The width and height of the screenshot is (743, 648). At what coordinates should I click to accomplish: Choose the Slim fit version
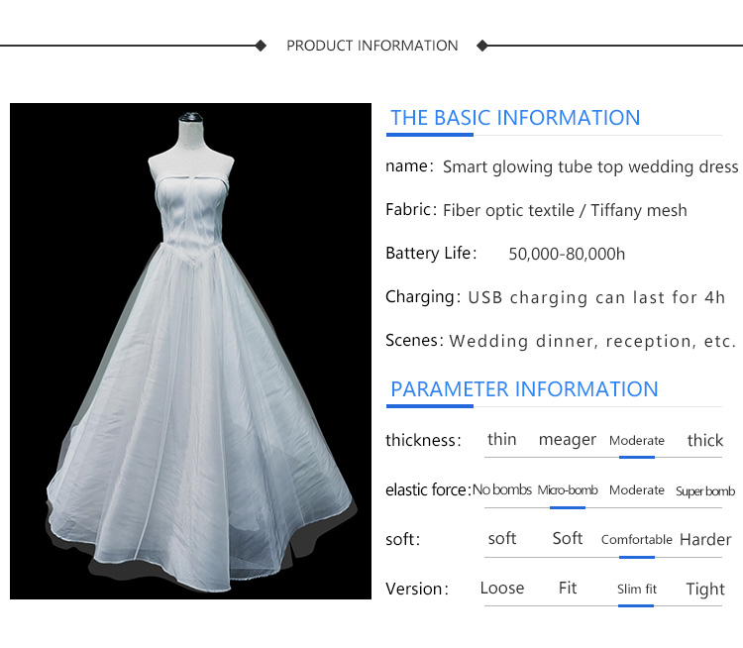tap(636, 590)
